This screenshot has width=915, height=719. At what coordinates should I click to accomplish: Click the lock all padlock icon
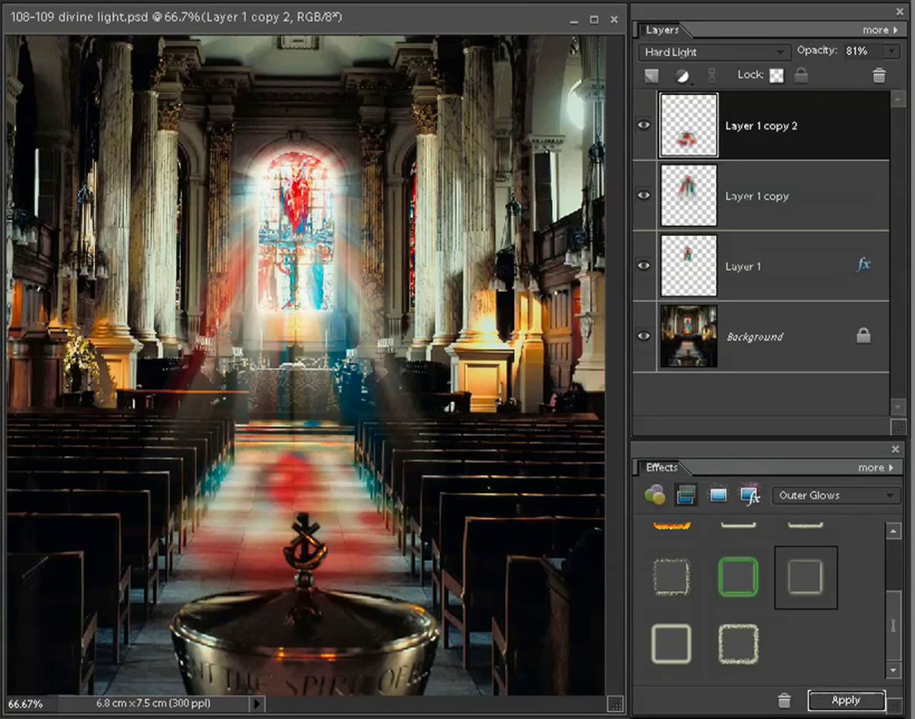pos(801,76)
